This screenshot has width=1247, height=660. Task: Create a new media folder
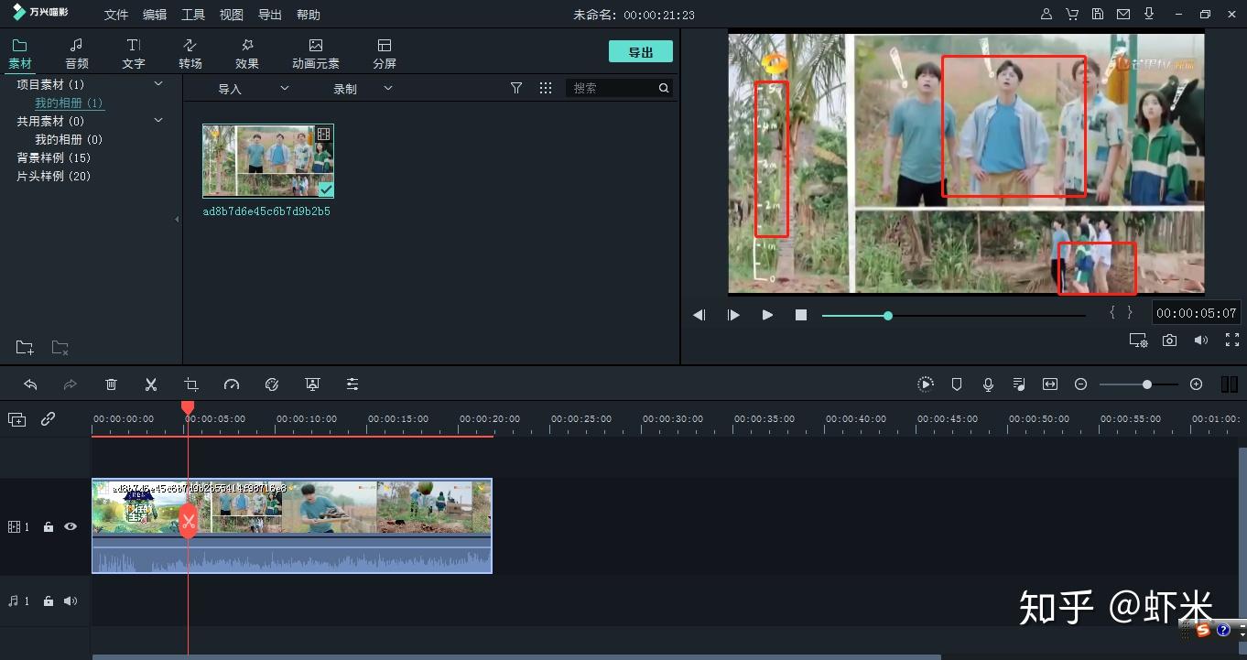pyautogui.click(x=25, y=348)
